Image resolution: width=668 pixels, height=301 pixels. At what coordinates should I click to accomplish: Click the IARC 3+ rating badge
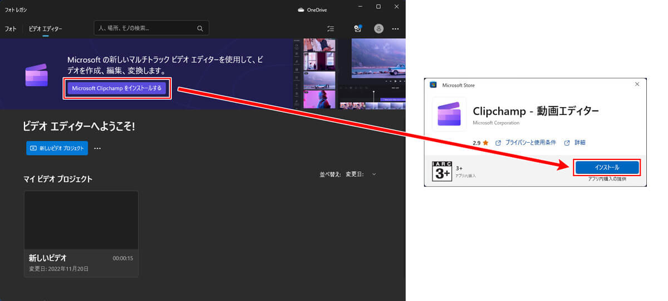point(442,171)
